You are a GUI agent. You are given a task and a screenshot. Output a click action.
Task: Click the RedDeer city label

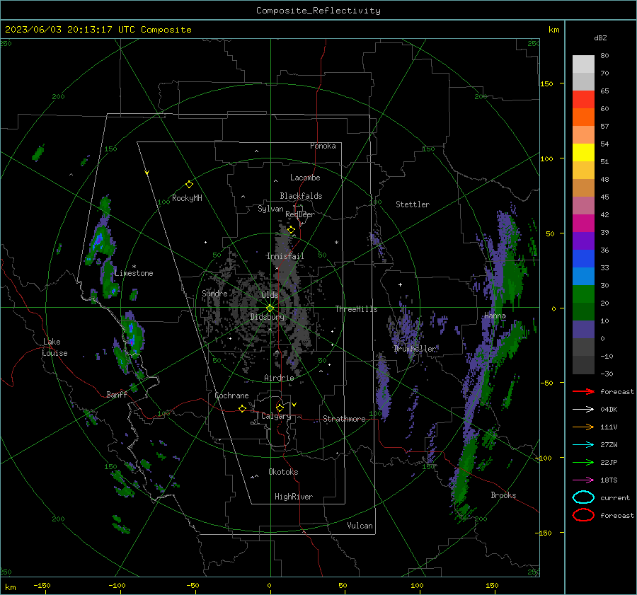(x=300, y=214)
